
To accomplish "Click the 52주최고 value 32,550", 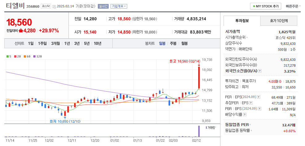I will coord(277,87).
